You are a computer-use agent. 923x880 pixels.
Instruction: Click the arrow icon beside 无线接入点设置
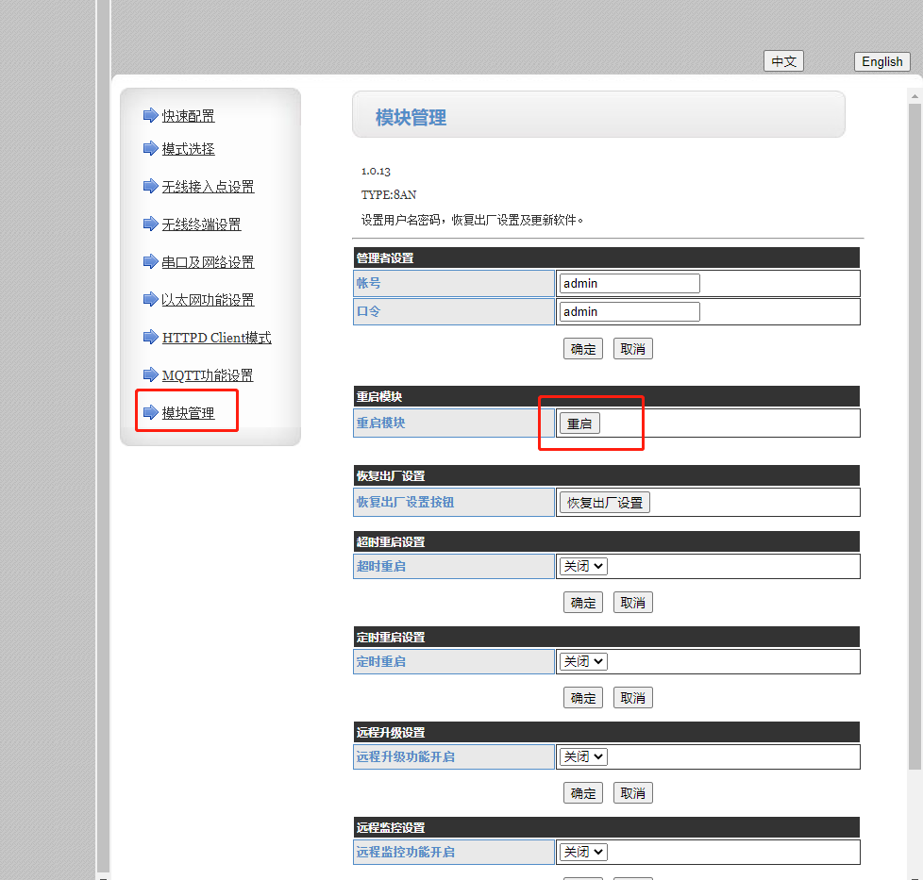point(150,186)
